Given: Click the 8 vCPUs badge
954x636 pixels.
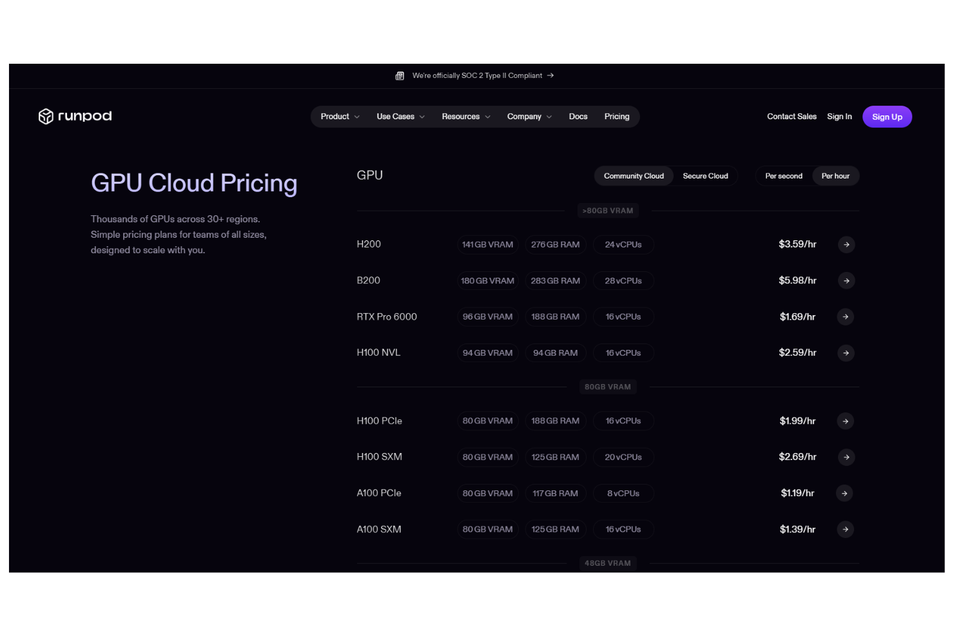Looking at the screenshot, I should point(623,494).
